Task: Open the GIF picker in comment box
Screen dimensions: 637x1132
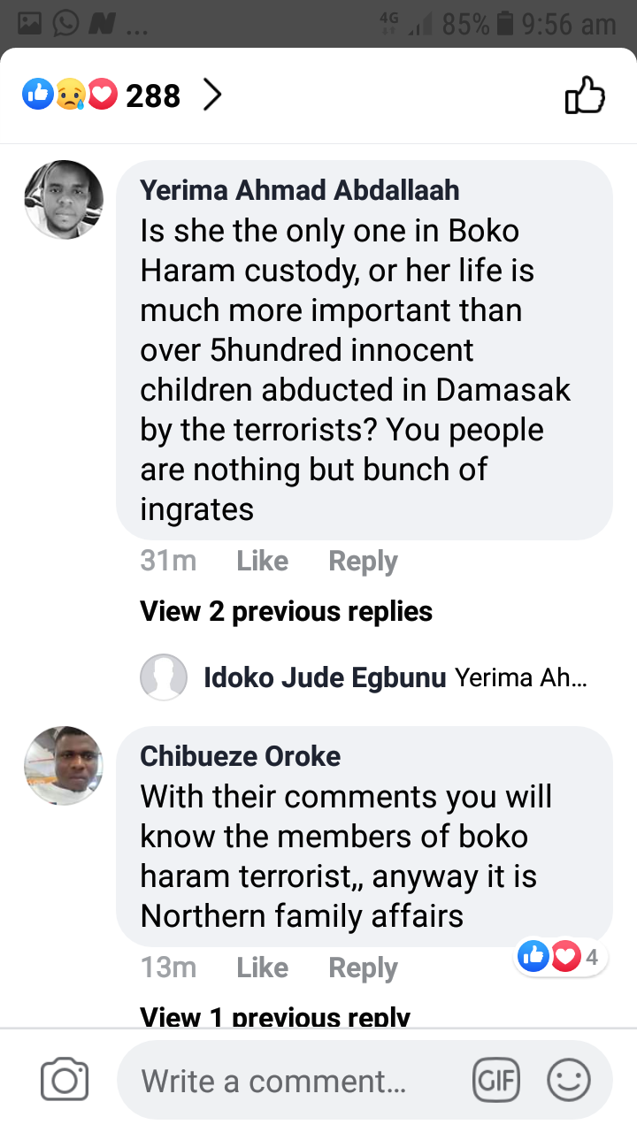Action: (x=496, y=1080)
